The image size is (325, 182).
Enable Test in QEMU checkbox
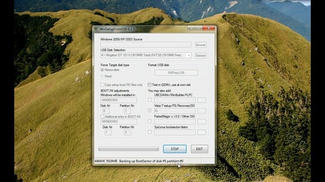[x=149, y=85]
